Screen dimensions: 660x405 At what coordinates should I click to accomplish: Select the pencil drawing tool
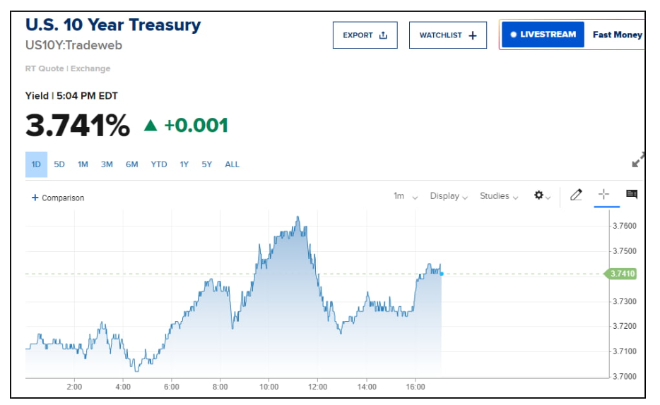pos(576,195)
